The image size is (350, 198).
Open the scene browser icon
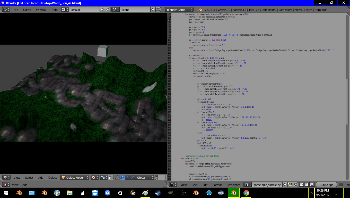point(116,10)
